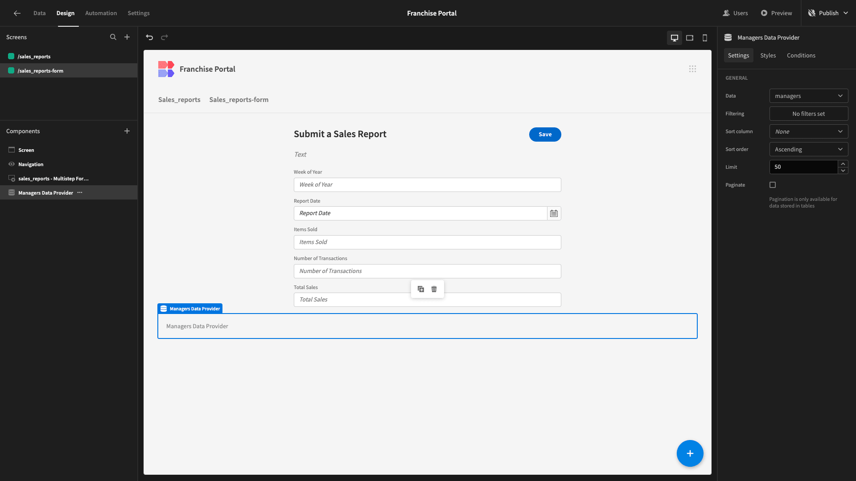Add a component with plus icon
Image resolution: width=856 pixels, height=481 pixels.
click(127, 131)
